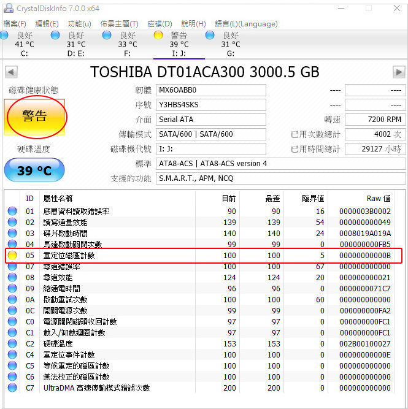Click raw value 0000003B0002
Viewport: 408px width, 409px height.
[365, 212]
